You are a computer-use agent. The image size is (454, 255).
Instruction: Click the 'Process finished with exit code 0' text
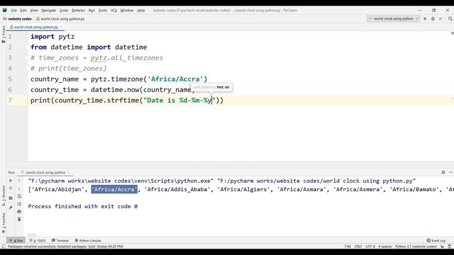[x=83, y=206]
